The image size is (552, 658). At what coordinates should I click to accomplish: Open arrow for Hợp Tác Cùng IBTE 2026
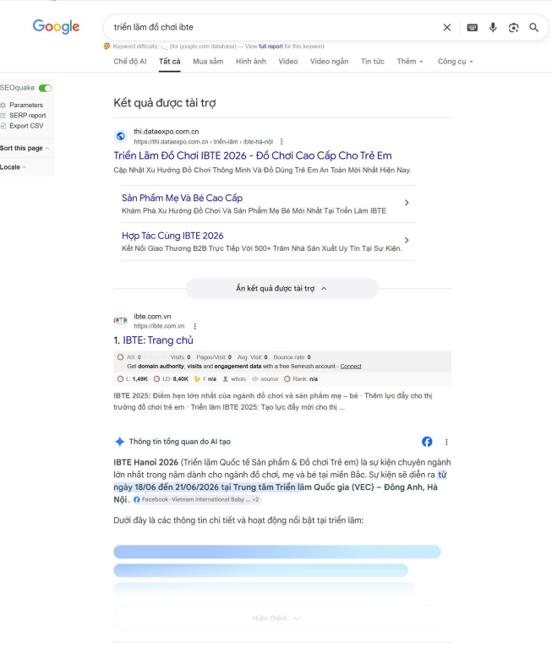[407, 240]
